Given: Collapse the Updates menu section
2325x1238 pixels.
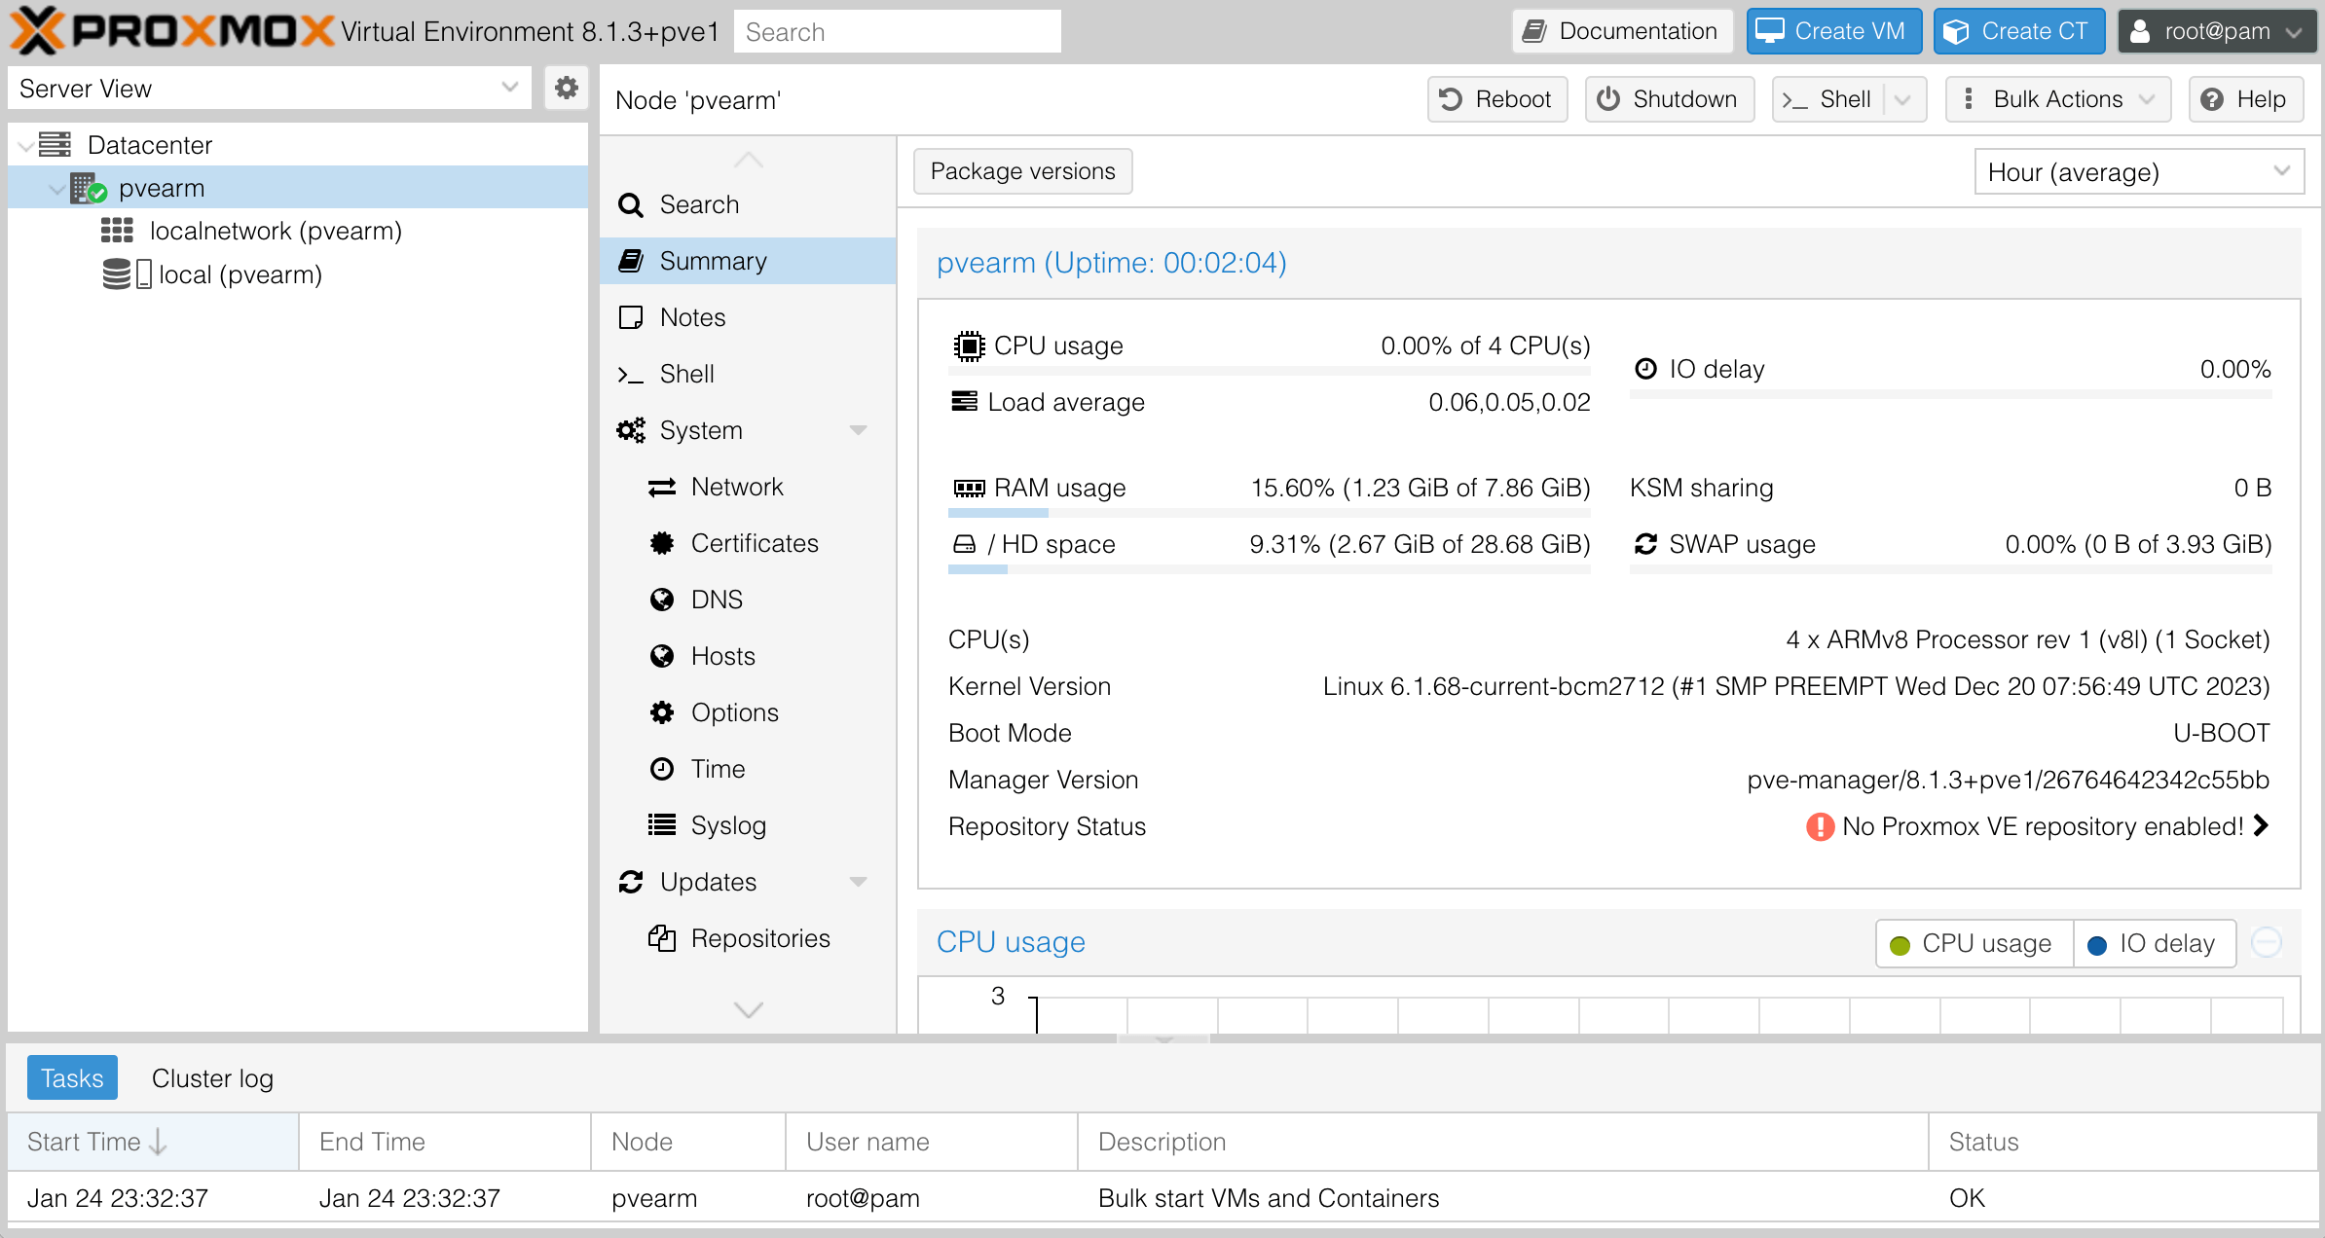Looking at the screenshot, I should [858, 882].
